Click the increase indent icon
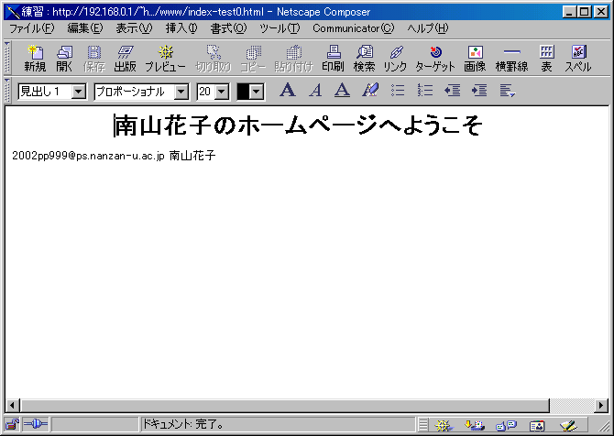This screenshot has width=614, height=436. pyautogui.click(x=479, y=91)
